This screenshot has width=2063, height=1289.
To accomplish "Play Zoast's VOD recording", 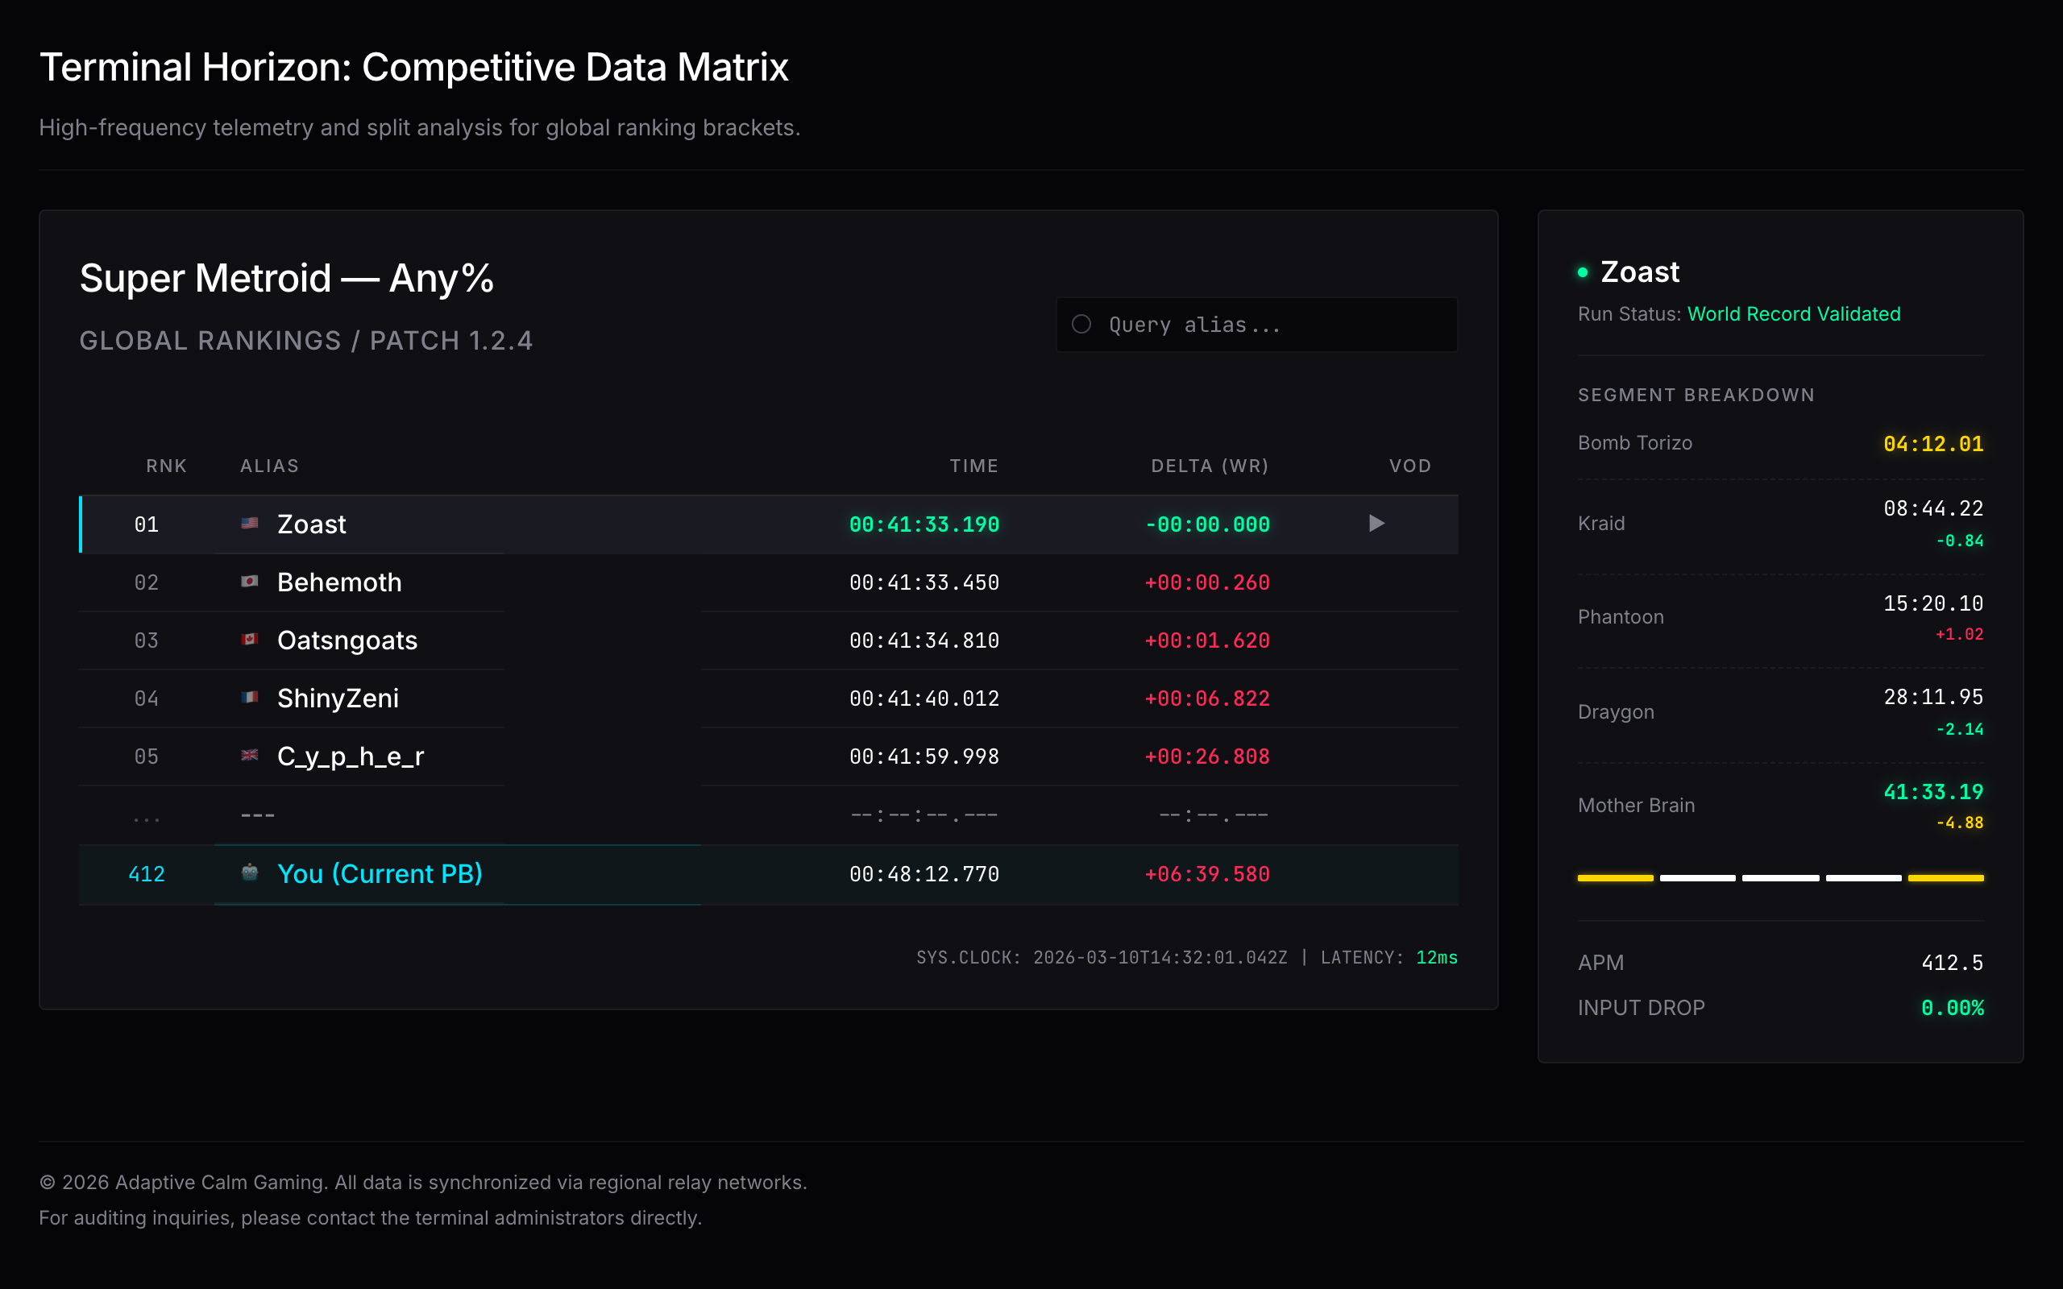I will pyautogui.click(x=1376, y=524).
